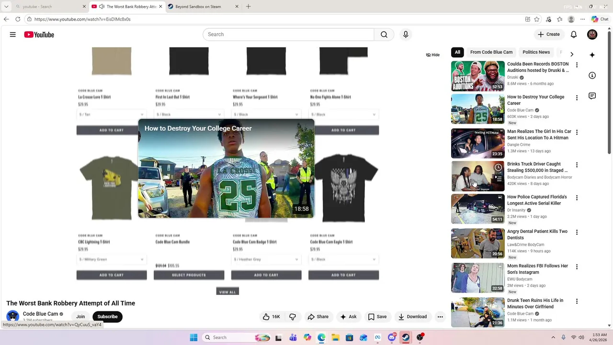This screenshot has width=613, height=345.
Task: Click the page vertical scrollbar thumb
Action: tap(610, 92)
